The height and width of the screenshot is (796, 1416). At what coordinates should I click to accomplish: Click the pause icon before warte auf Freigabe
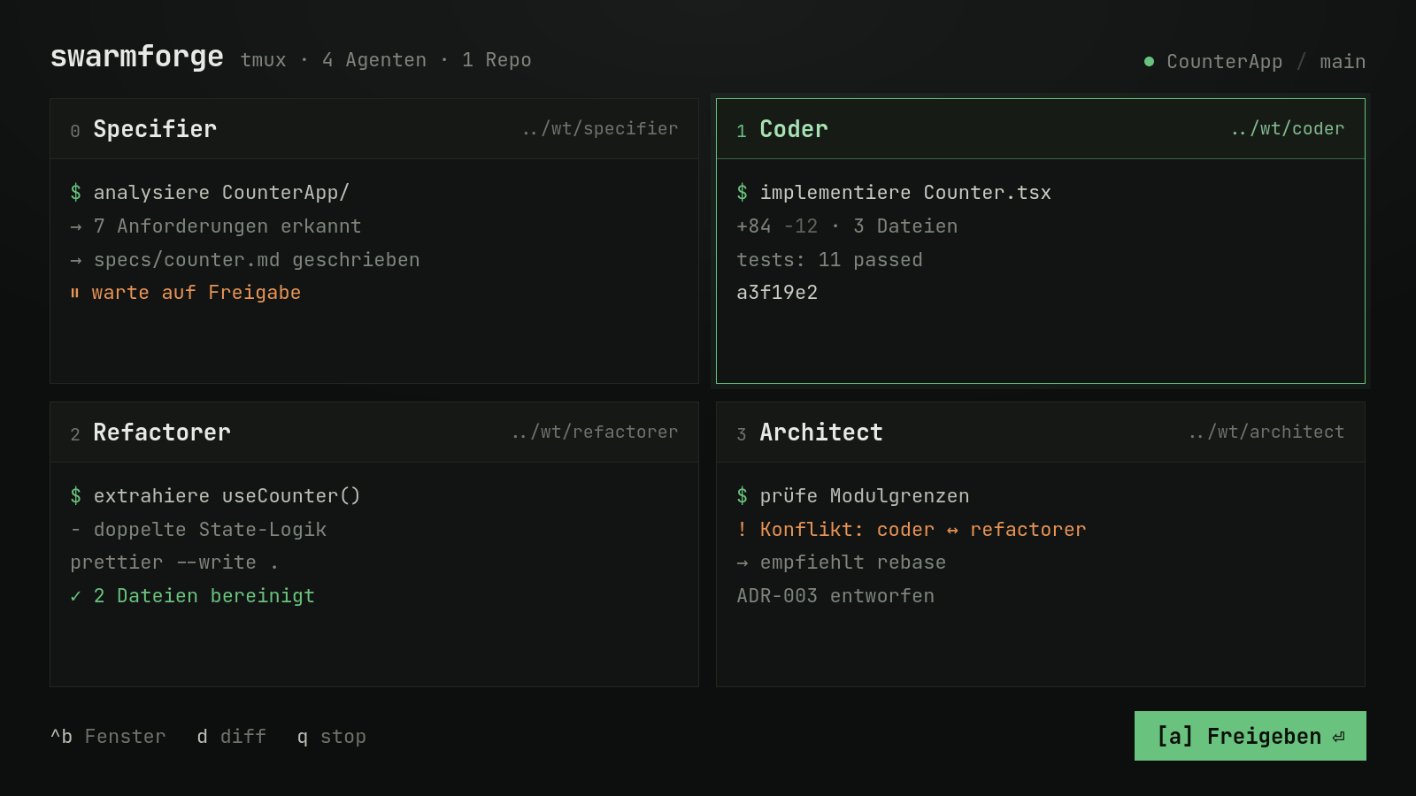click(75, 293)
